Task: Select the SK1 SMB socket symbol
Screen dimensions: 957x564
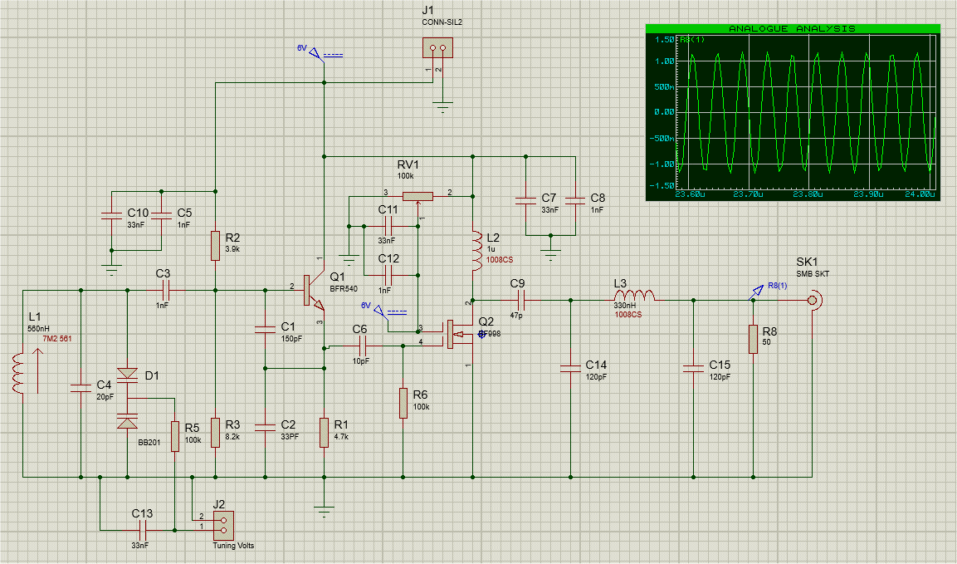Action: click(814, 300)
